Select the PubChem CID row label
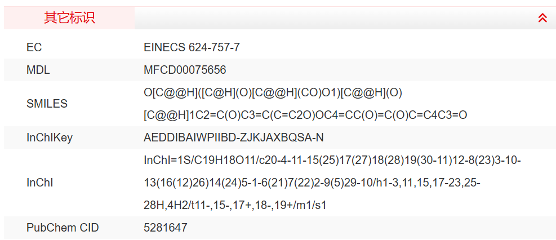Image resolution: width=556 pixels, height=240 pixels. (x=63, y=228)
